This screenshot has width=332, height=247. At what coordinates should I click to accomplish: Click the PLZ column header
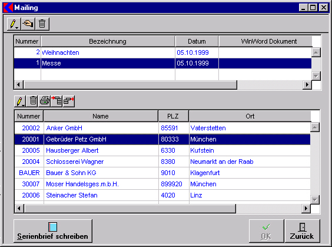pos(173,116)
